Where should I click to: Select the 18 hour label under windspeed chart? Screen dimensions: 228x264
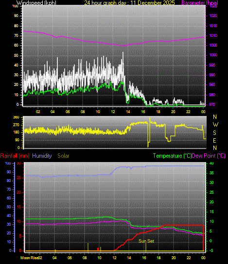pyautogui.click(x=158, y=112)
